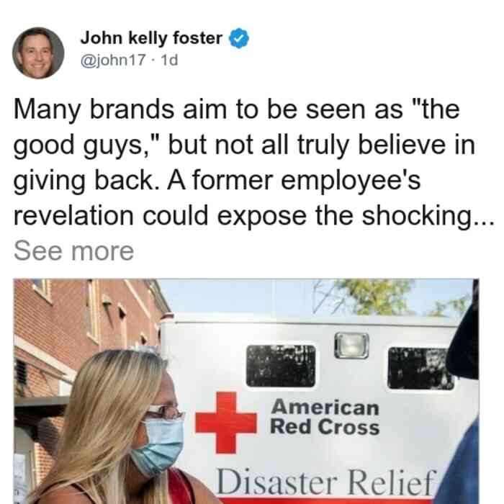Click the ambulance roof marker light
The width and height of the screenshot is (504, 504).
click(x=351, y=346)
